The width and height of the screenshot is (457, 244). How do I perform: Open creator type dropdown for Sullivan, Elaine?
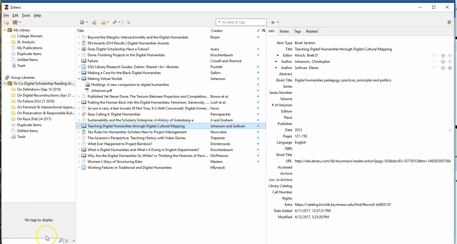pos(276,68)
